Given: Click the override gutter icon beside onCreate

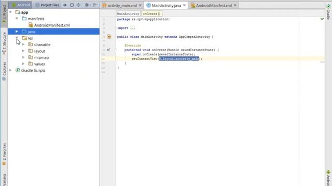Looking at the screenshot, I should coord(108,50).
